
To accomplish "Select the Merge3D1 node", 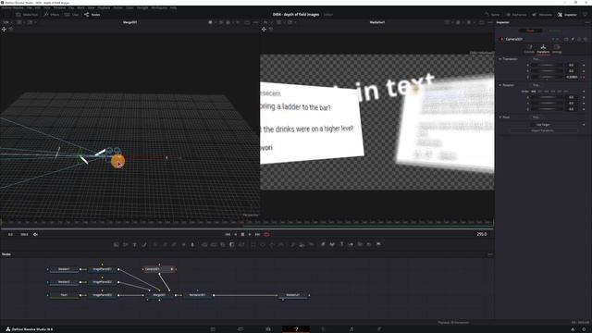I will click(x=159, y=295).
